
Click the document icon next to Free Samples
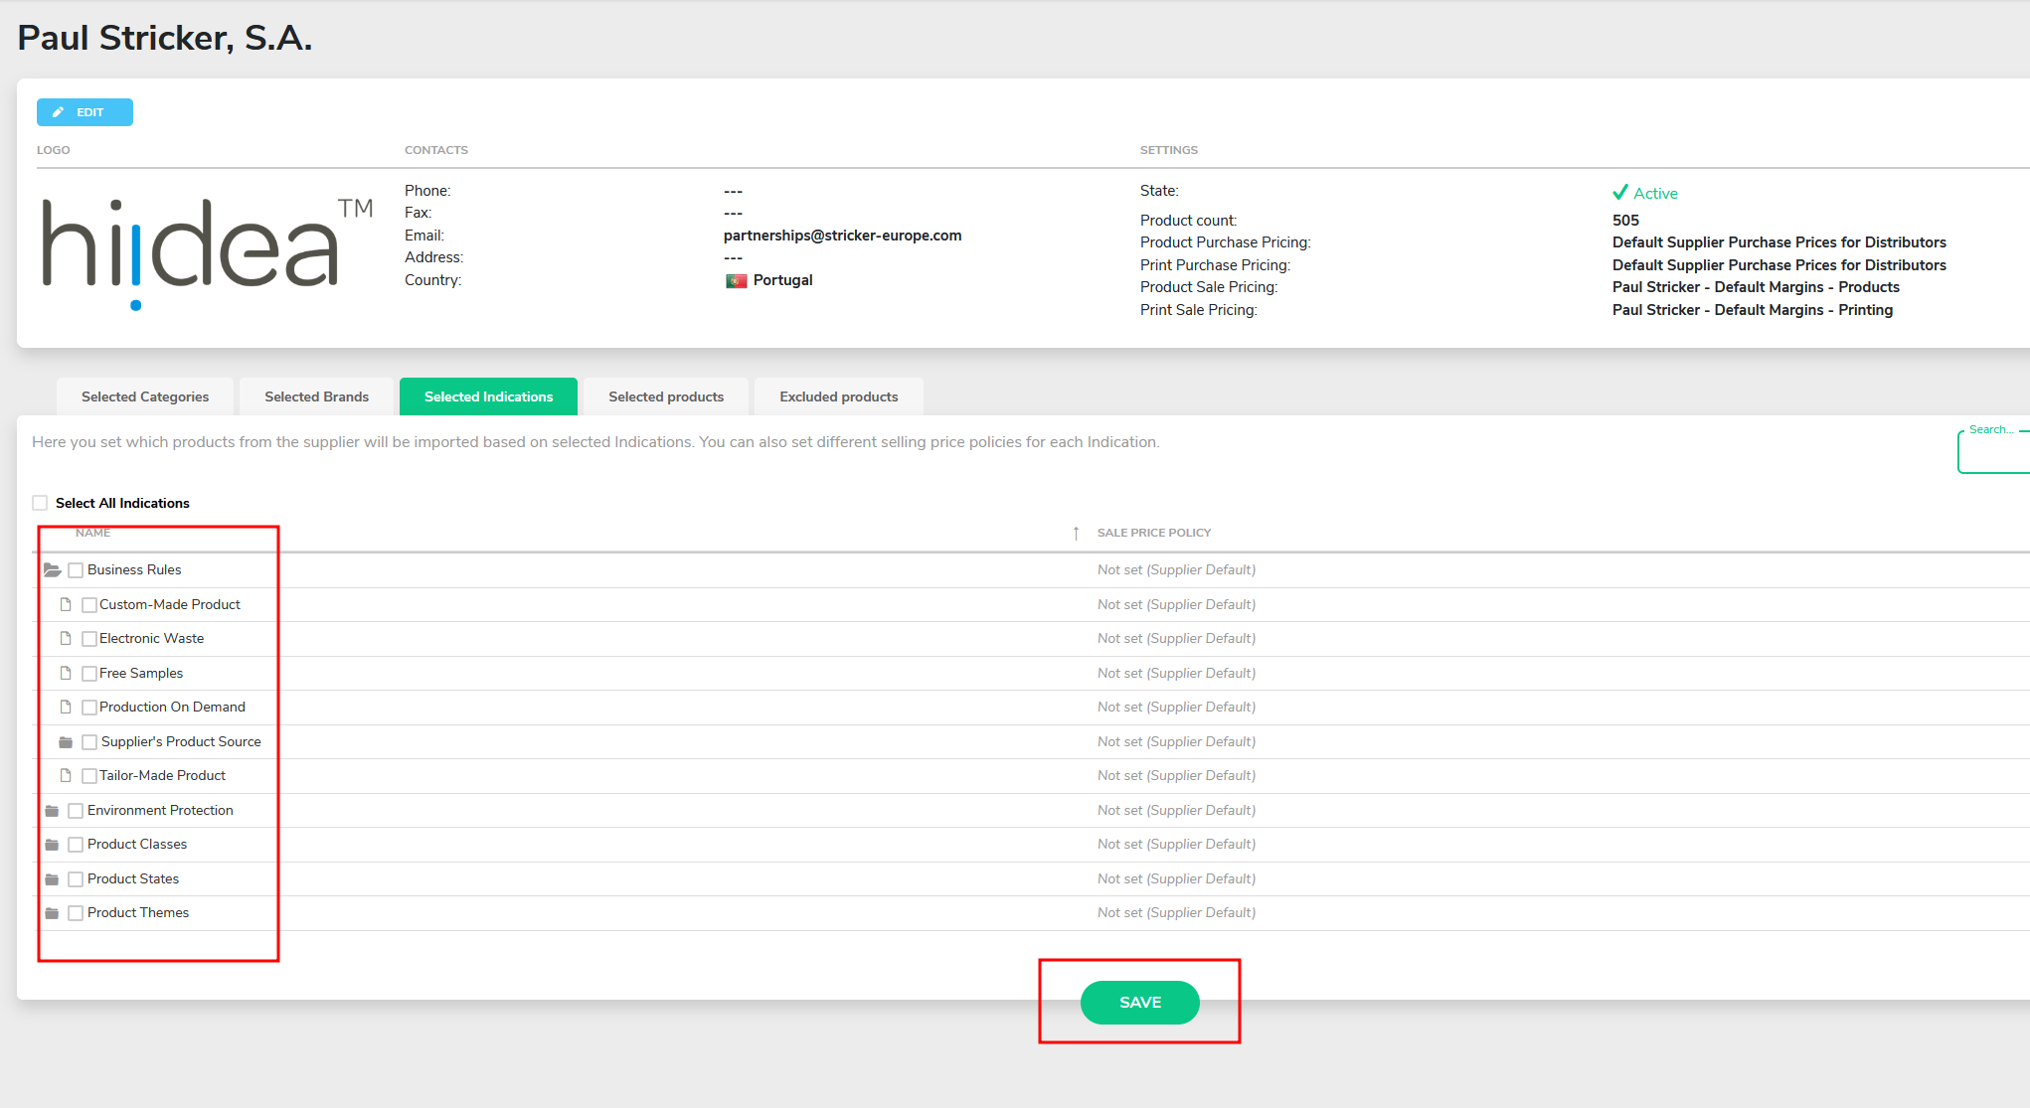[x=66, y=673]
